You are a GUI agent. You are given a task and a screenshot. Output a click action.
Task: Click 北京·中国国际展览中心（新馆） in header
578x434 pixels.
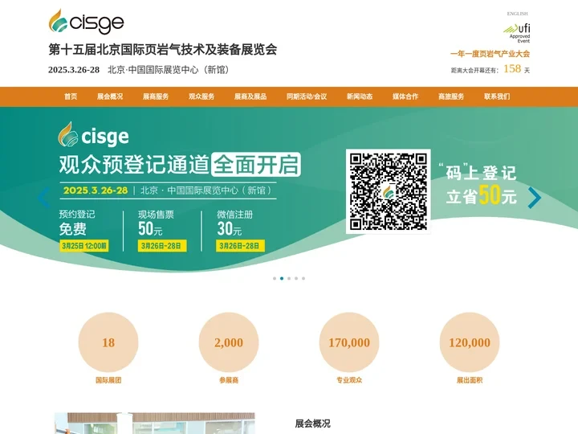168,70
